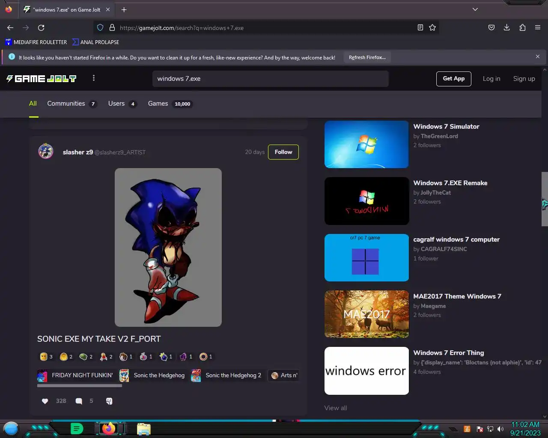Screen dimensions: 548x438
Task: Click ring sticker reaction at row end
Action: 206,356
